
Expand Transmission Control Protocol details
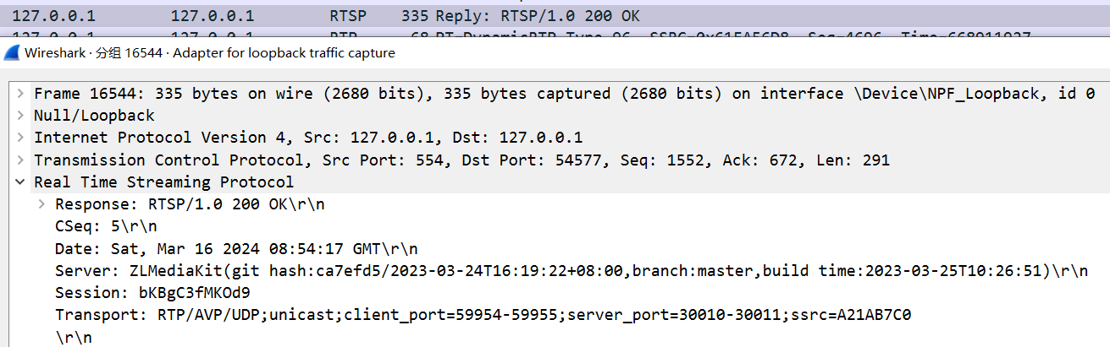point(20,160)
